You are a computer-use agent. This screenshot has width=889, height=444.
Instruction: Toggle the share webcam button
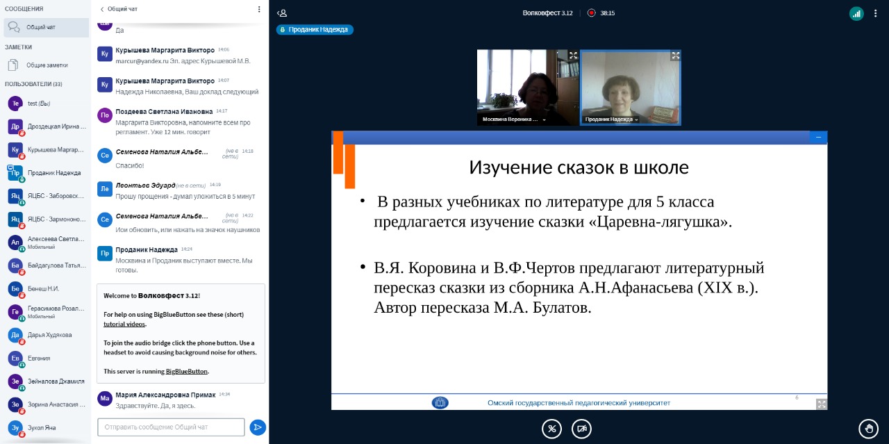click(581, 429)
